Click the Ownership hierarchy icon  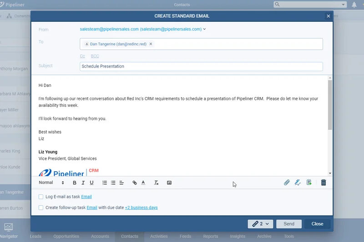point(9,16)
